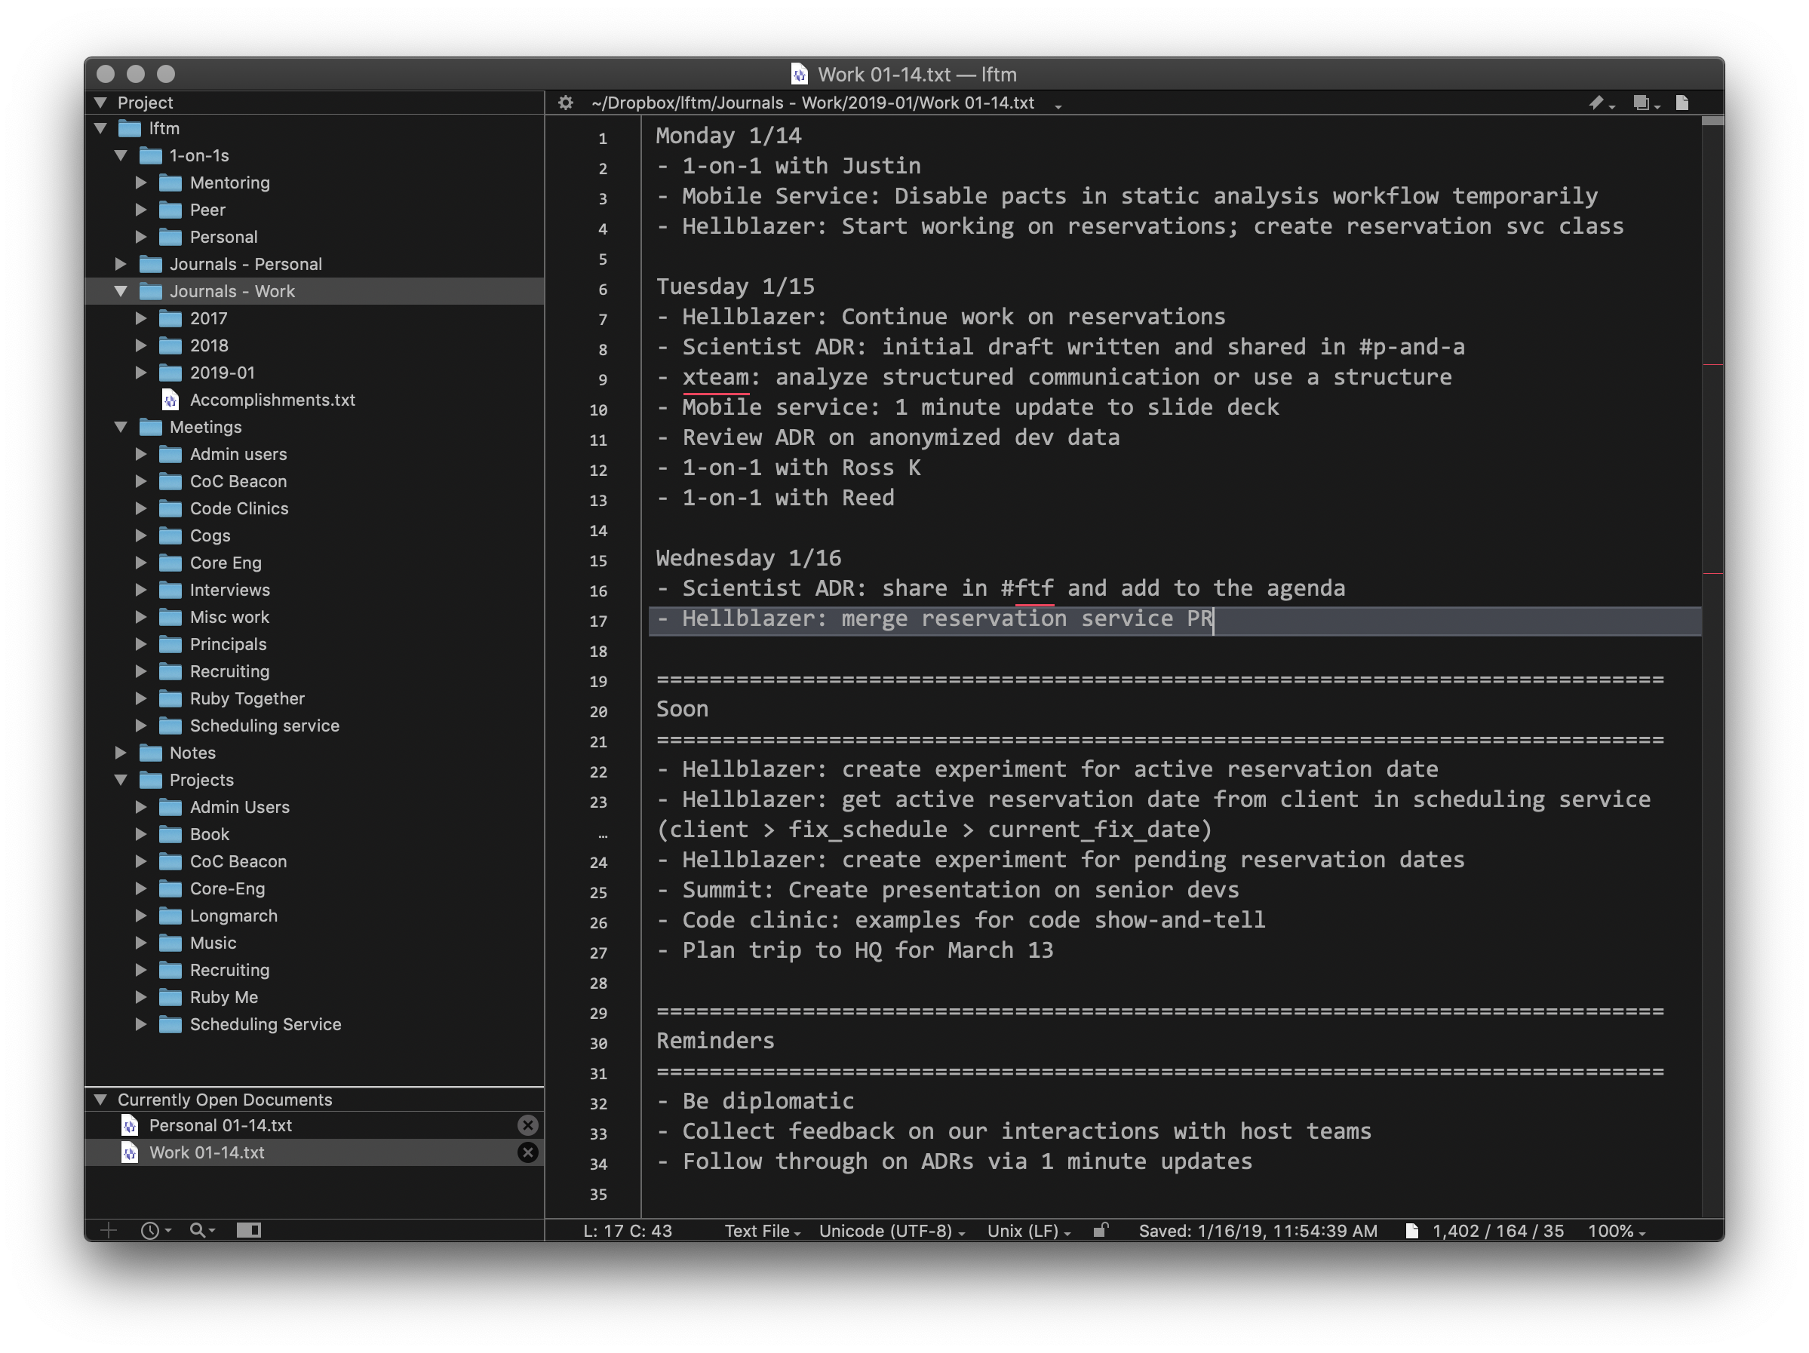Toggle the lock icon in status bar
The width and height of the screenshot is (1809, 1353).
1101,1230
